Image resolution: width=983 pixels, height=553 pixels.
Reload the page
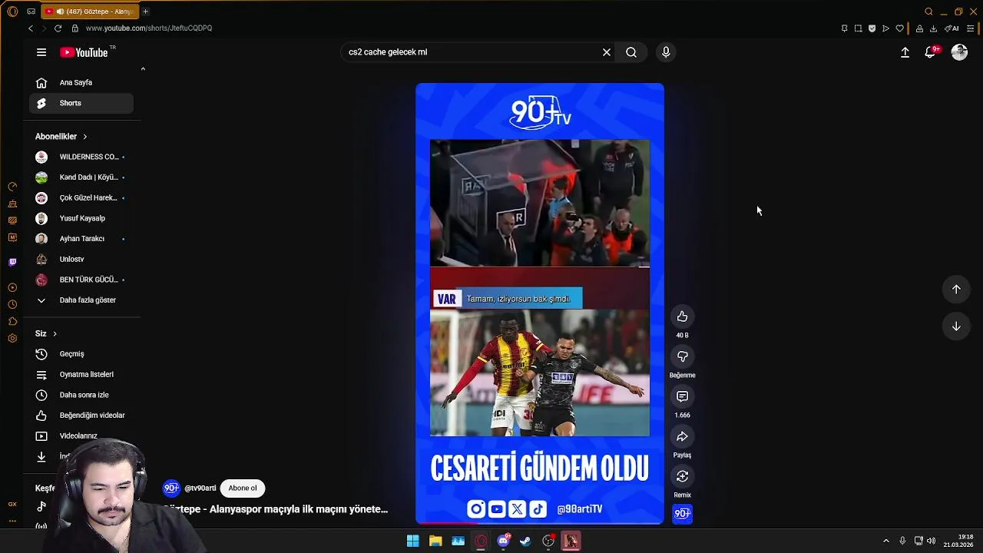58,28
